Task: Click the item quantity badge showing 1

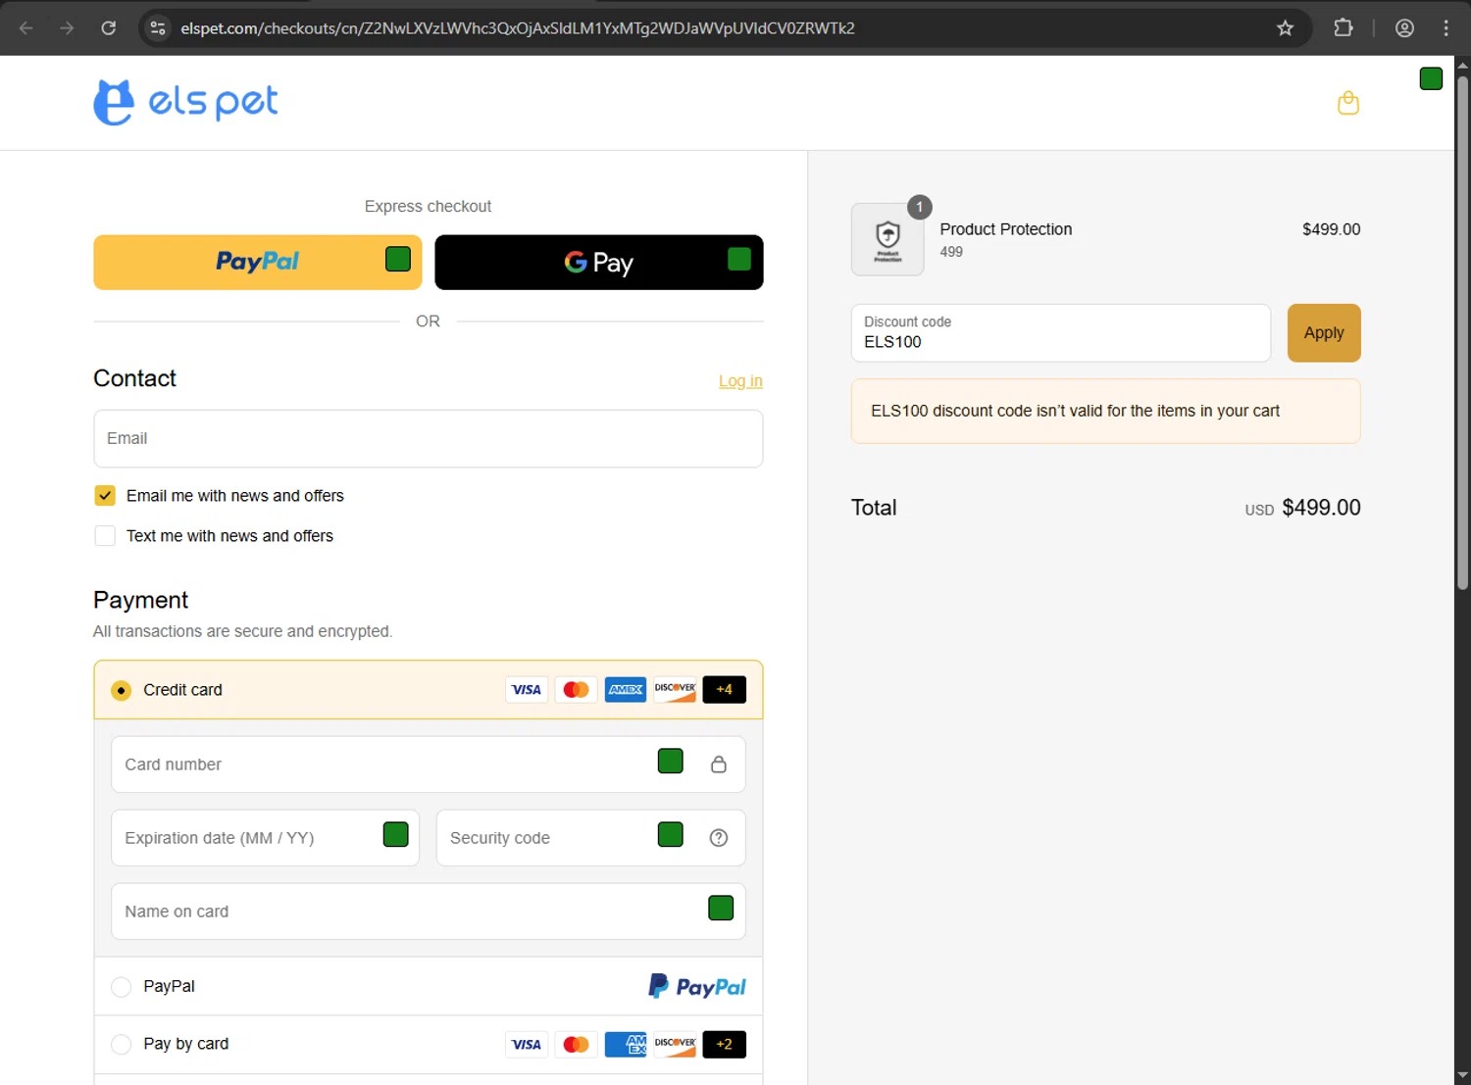Action: (919, 207)
